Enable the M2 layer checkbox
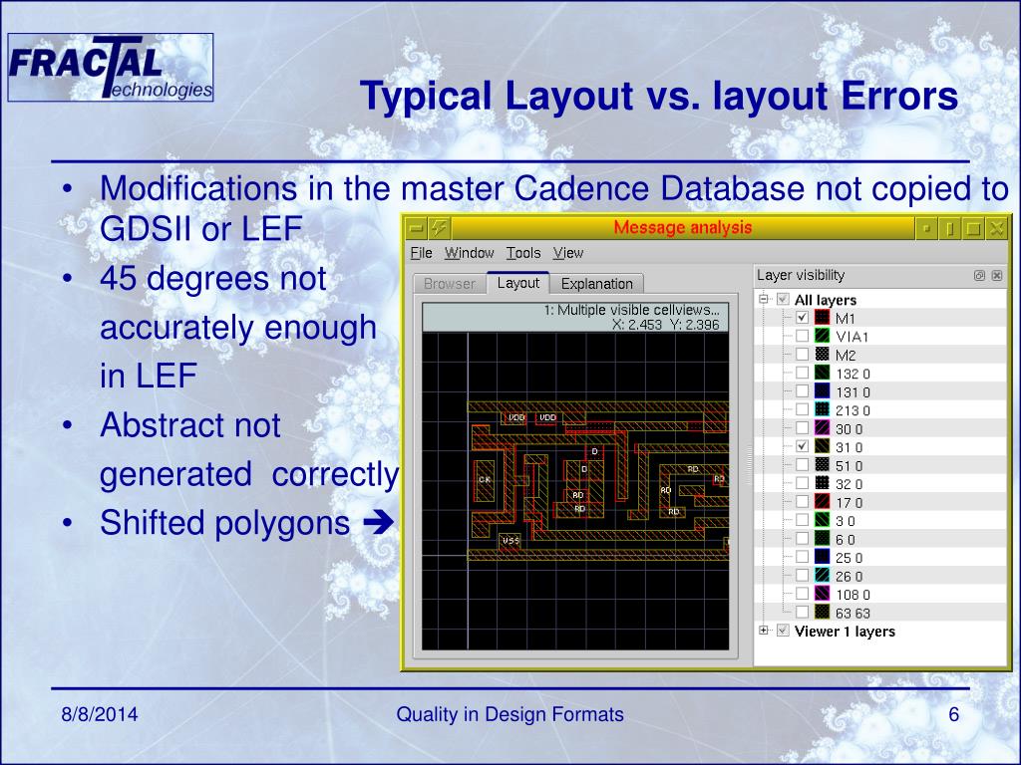The width and height of the screenshot is (1021, 765). (803, 355)
